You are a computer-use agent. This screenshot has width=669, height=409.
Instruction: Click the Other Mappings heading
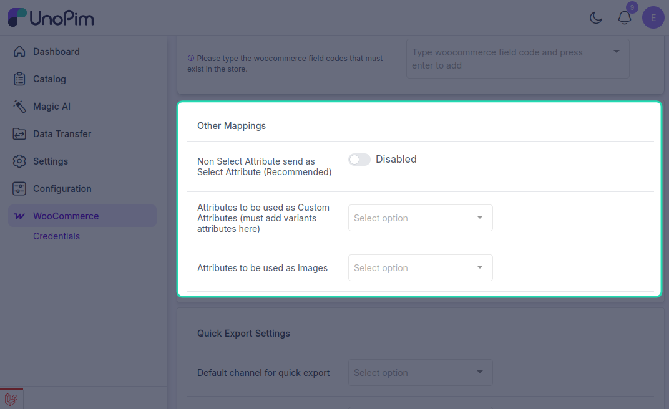(232, 126)
